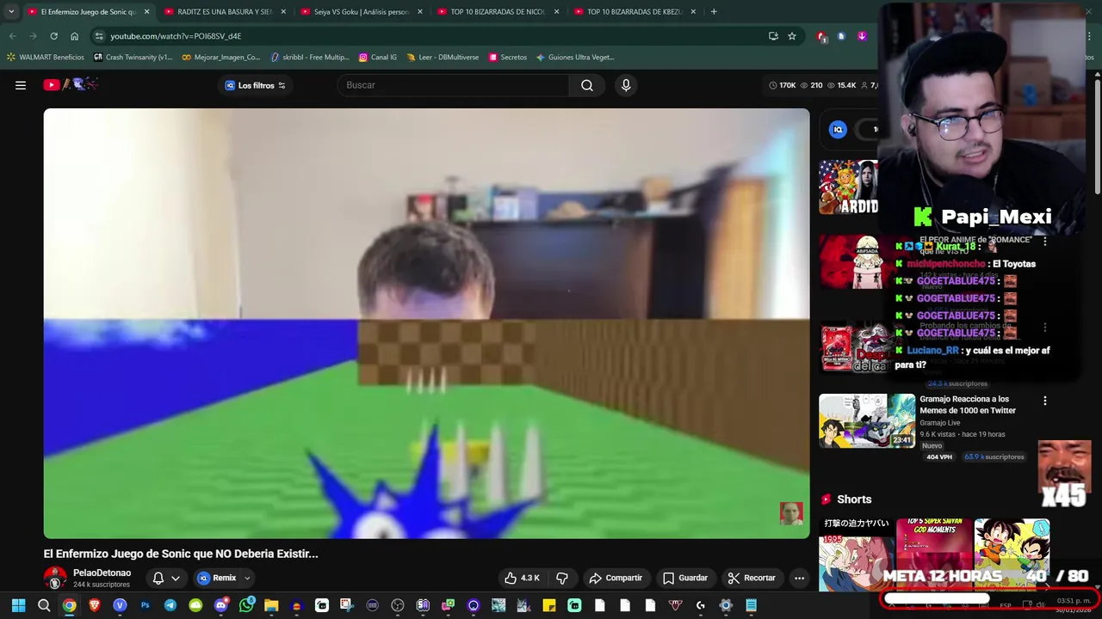Open browser home page button
Viewport: 1102px width, 619px height.
[x=74, y=36]
